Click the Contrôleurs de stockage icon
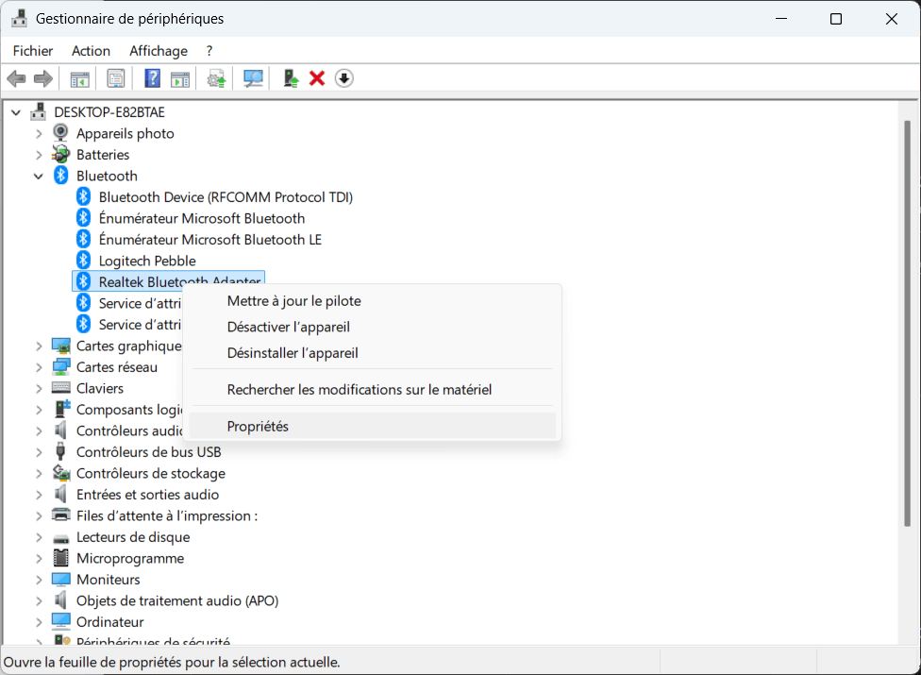This screenshot has height=675, width=921. tap(61, 472)
